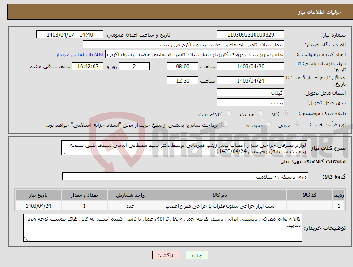Click the remaining time field 16:42:03
The image size is (353, 267).
point(88,66)
